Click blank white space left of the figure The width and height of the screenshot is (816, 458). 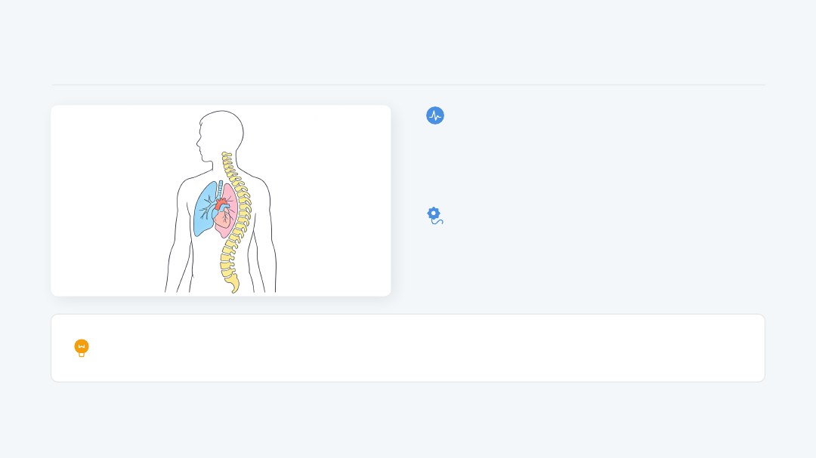[106, 200]
